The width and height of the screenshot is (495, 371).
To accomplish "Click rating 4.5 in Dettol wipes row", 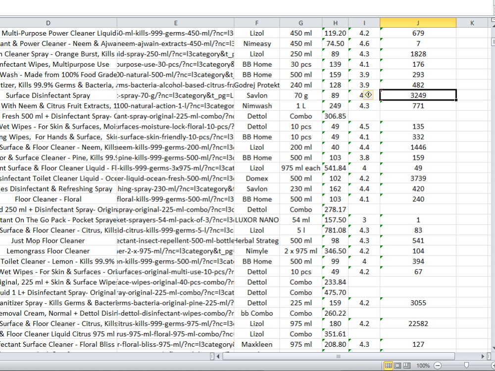I will 364,127.
